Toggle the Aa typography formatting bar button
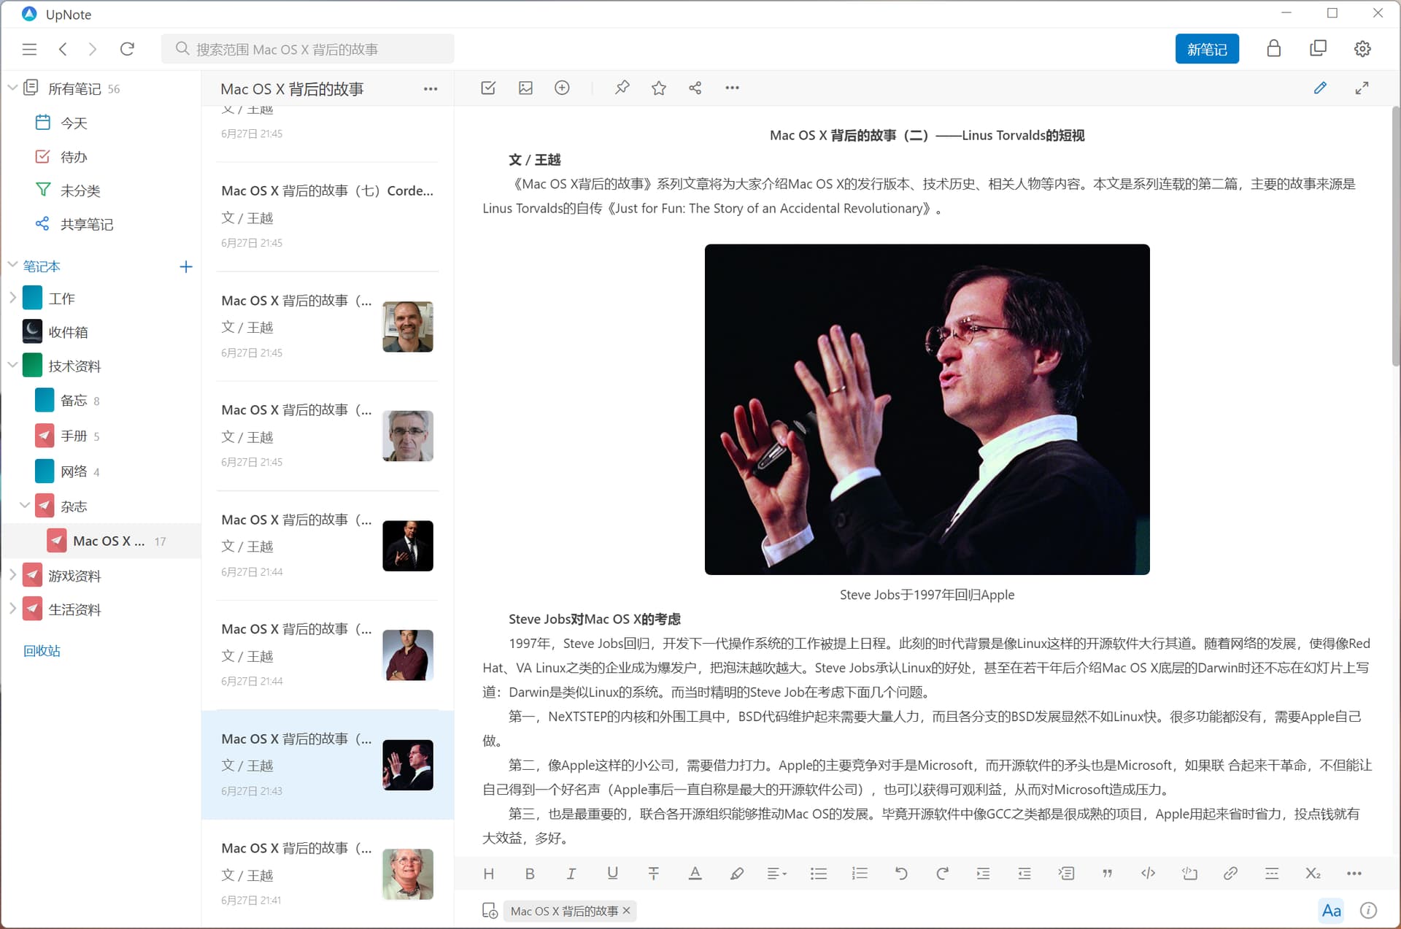This screenshot has height=929, width=1401. [1331, 910]
